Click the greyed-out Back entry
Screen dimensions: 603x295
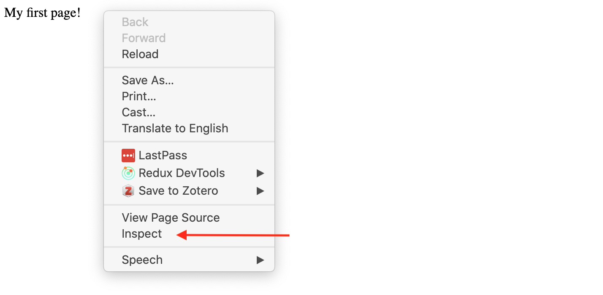(x=135, y=22)
